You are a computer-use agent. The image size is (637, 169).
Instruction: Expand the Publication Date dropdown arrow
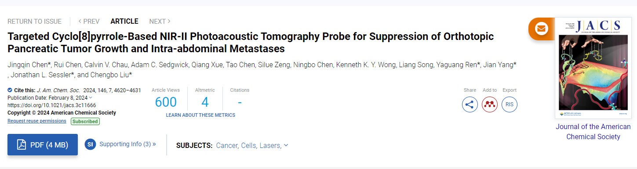91,97
